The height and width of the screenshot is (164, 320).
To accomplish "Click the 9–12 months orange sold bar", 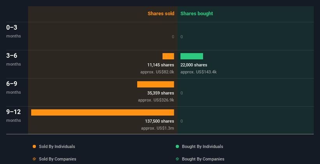I will (103, 112).
